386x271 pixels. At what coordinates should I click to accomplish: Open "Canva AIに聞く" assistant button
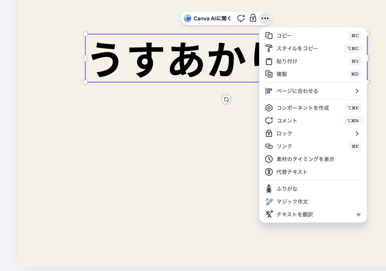click(208, 19)
